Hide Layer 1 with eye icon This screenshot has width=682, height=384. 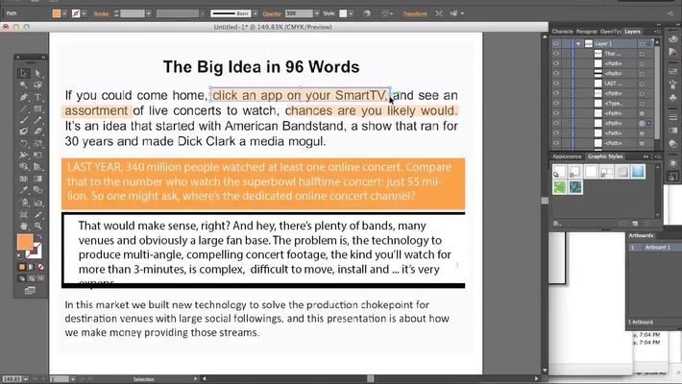[556, 43]
